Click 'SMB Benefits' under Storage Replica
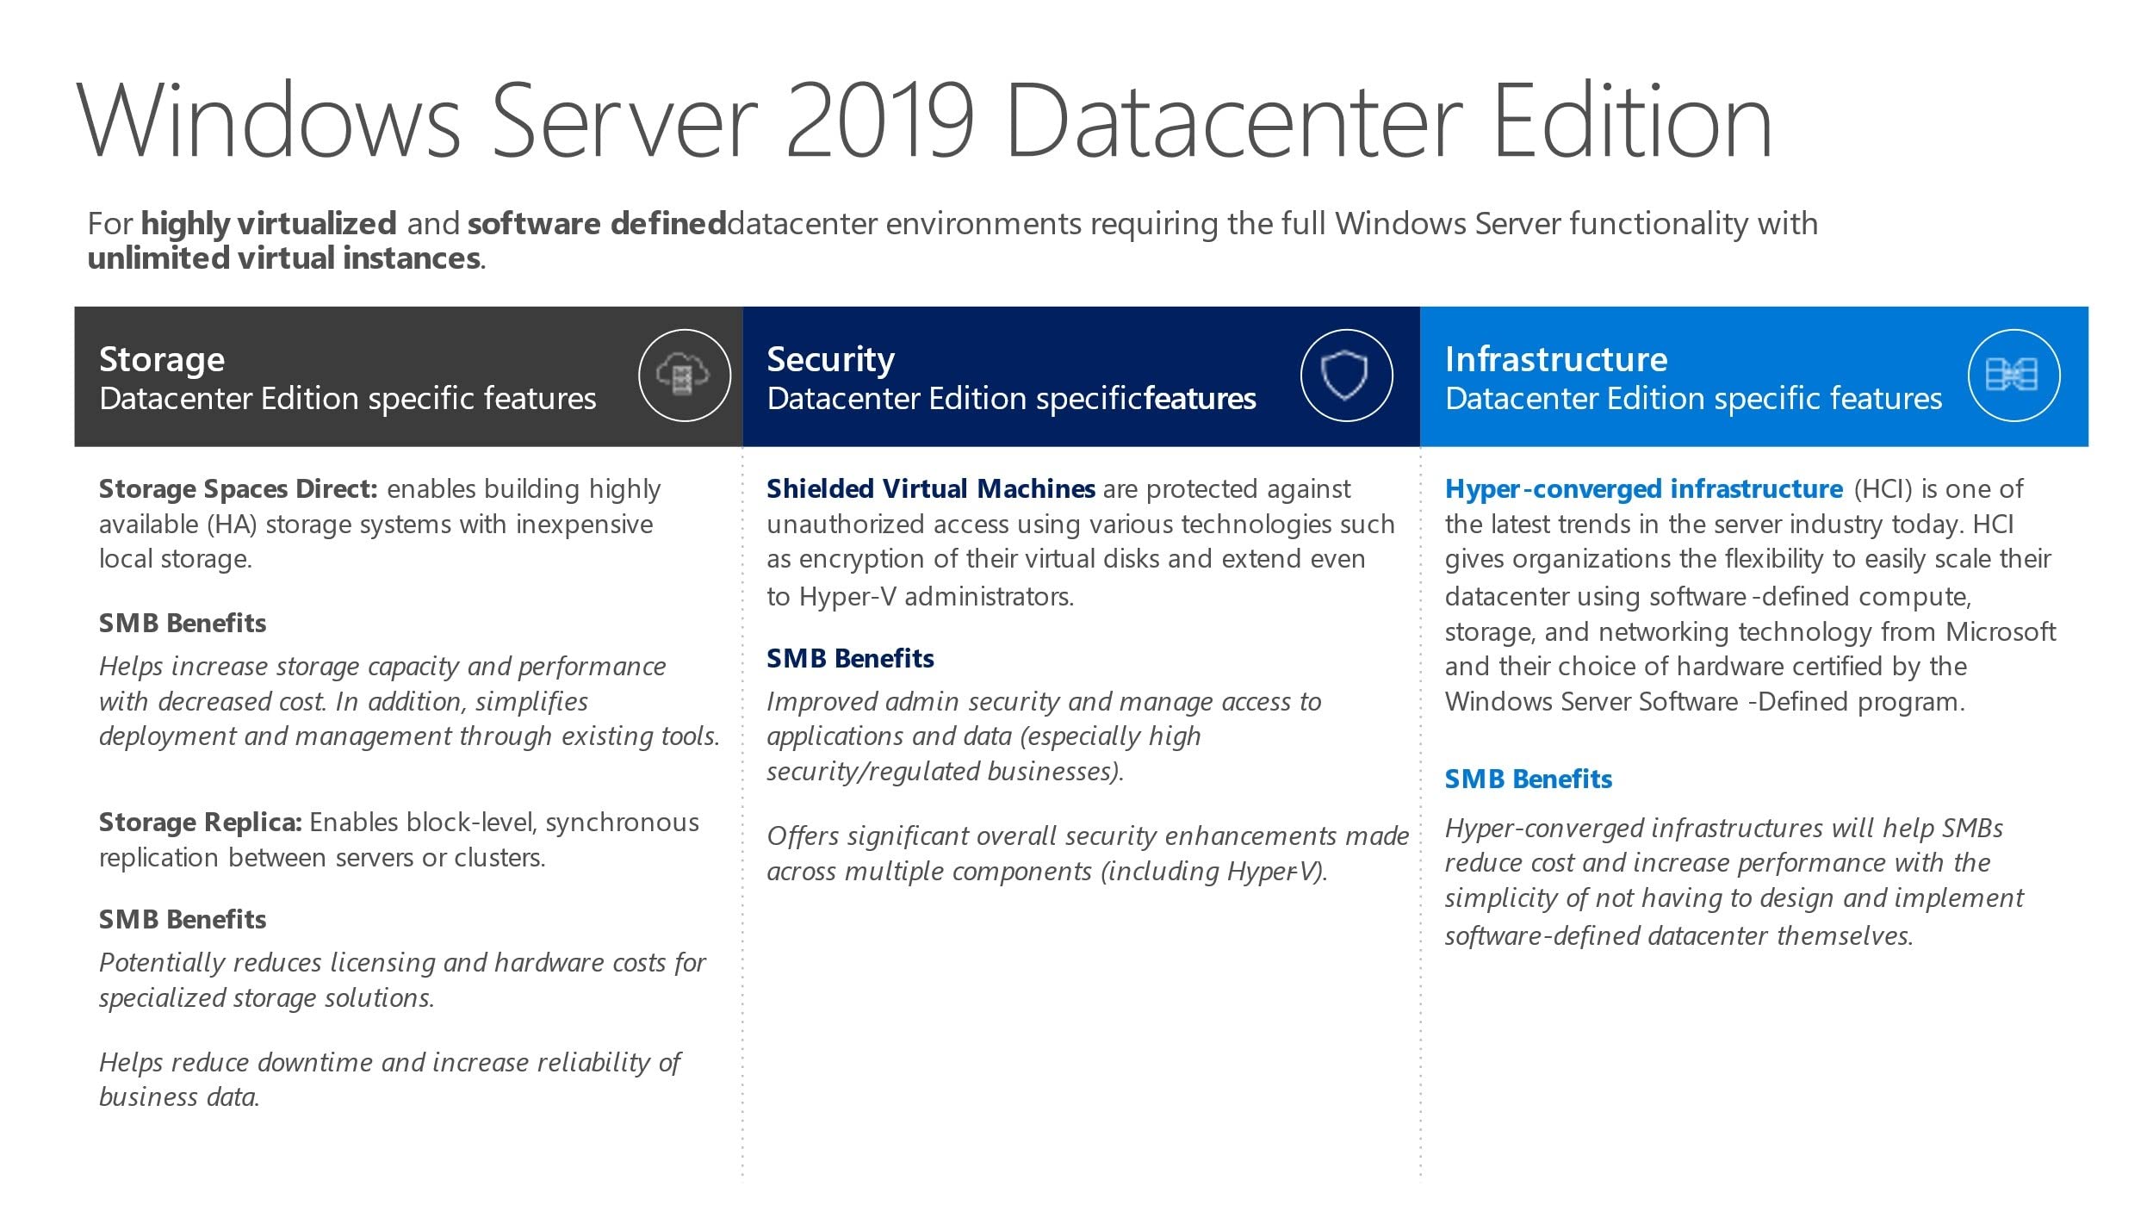2153x1211 pixels. point(183,919)
